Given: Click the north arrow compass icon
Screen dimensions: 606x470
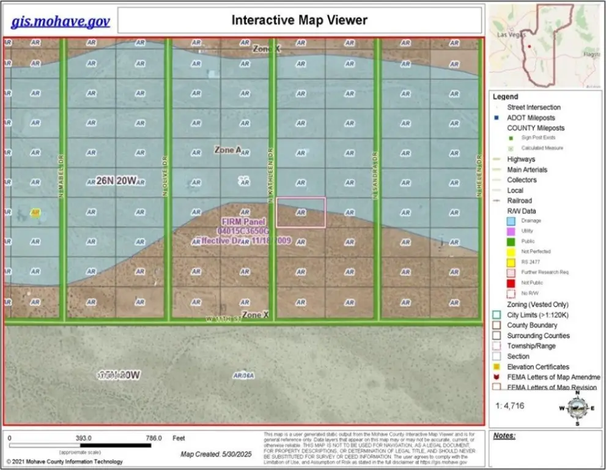Looking at the screenshot, I should (x=575, y=409).
